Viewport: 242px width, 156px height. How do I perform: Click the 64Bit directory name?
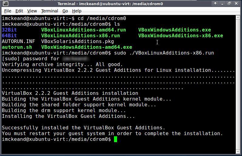click(x=9, y=36)
